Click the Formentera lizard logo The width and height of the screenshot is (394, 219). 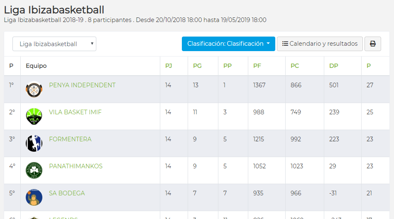[x=34, y=143]
